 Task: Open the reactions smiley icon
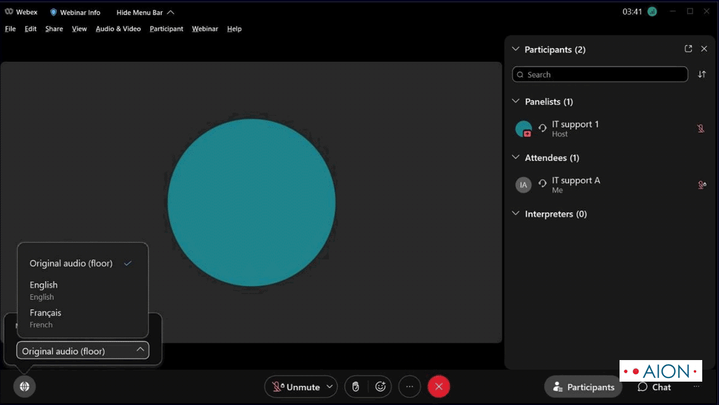coord(380,387)
